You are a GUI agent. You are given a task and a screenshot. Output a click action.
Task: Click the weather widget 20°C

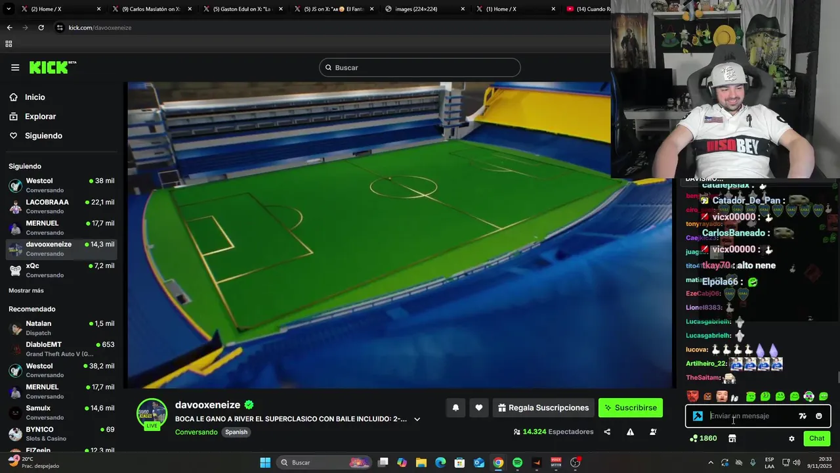tap(33, 462)
